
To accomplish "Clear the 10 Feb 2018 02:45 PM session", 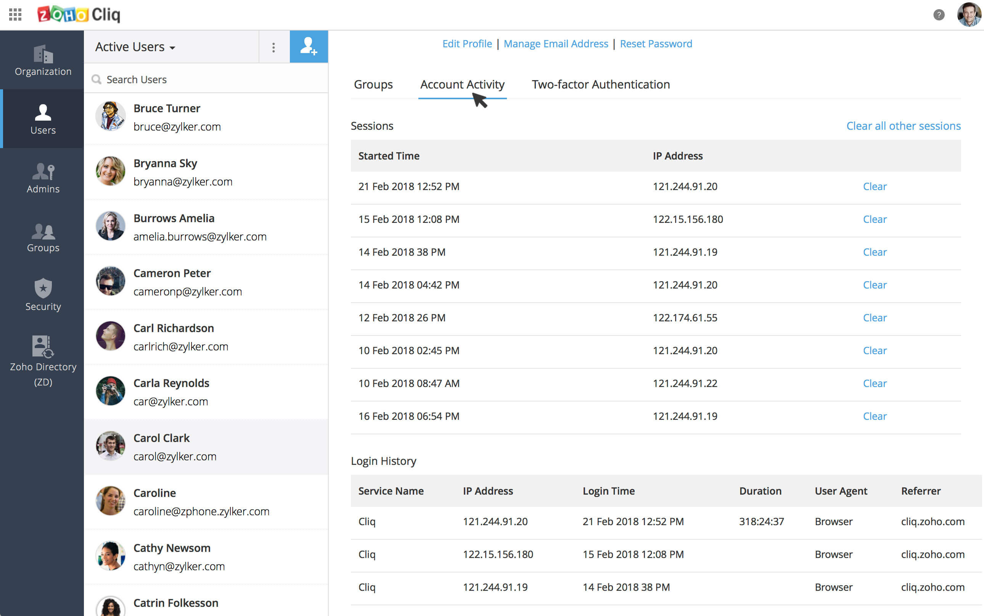I will (x=875, y=350).
